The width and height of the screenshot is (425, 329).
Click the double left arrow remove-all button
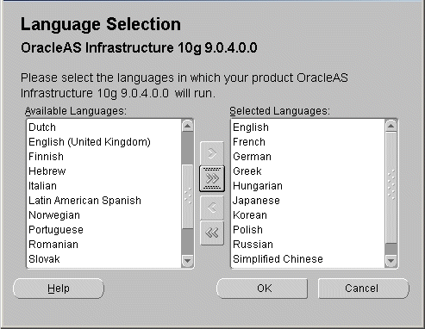[212, 233]
